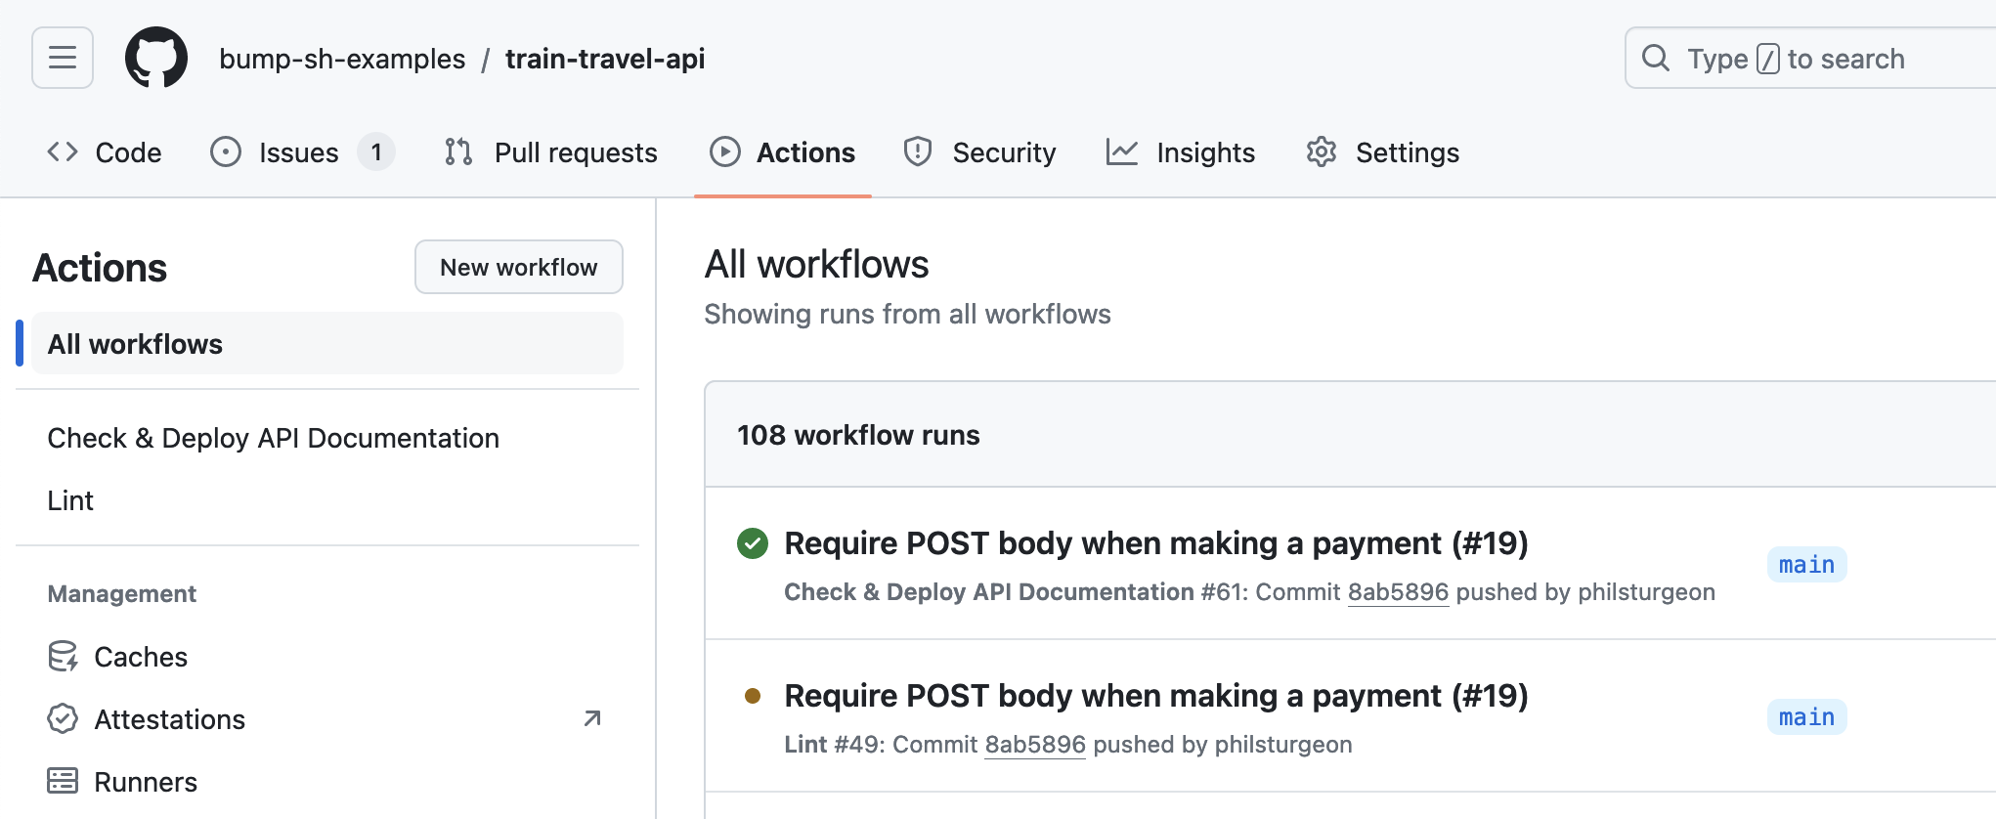Open commit 8ab5896 link in Lint run
The width and height of the screenshot is (1996, 819).
point(1035,745)
